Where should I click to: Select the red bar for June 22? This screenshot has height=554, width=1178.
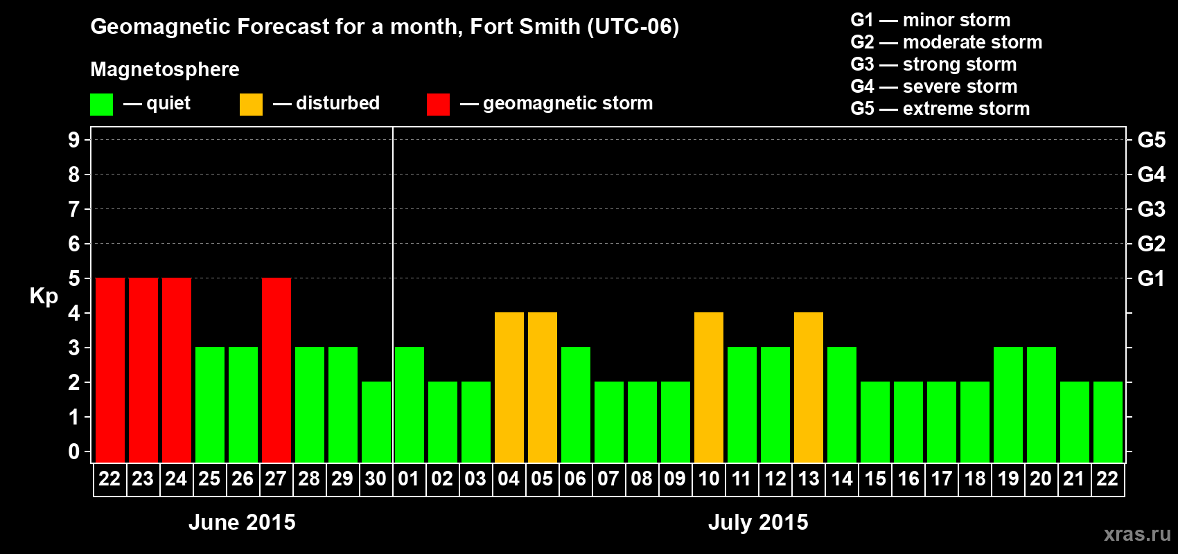(x=110, y=370)
